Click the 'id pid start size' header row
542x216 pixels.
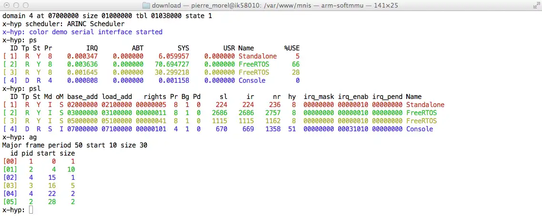coord(42,153)
